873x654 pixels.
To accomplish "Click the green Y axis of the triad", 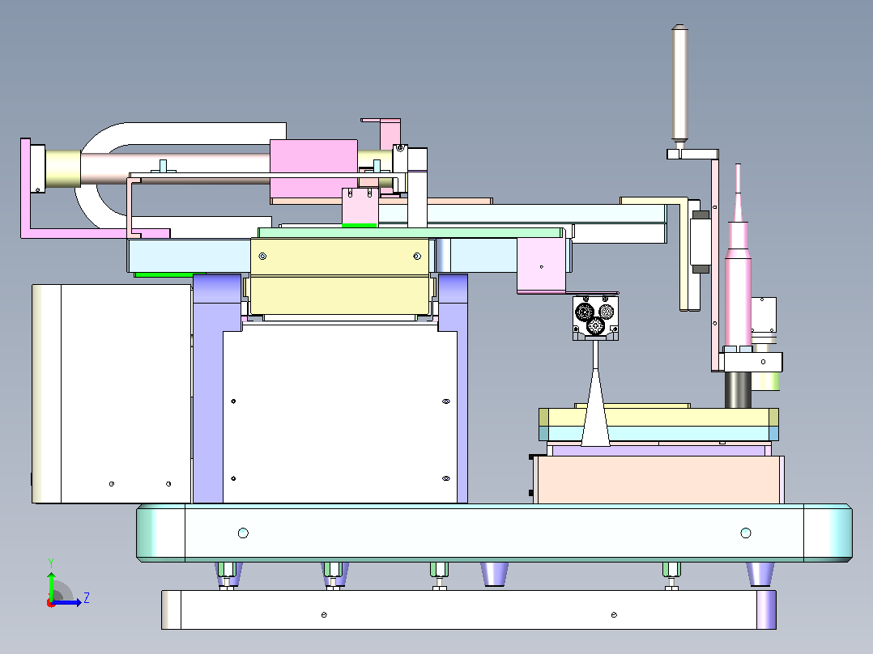I will [51, 584].
